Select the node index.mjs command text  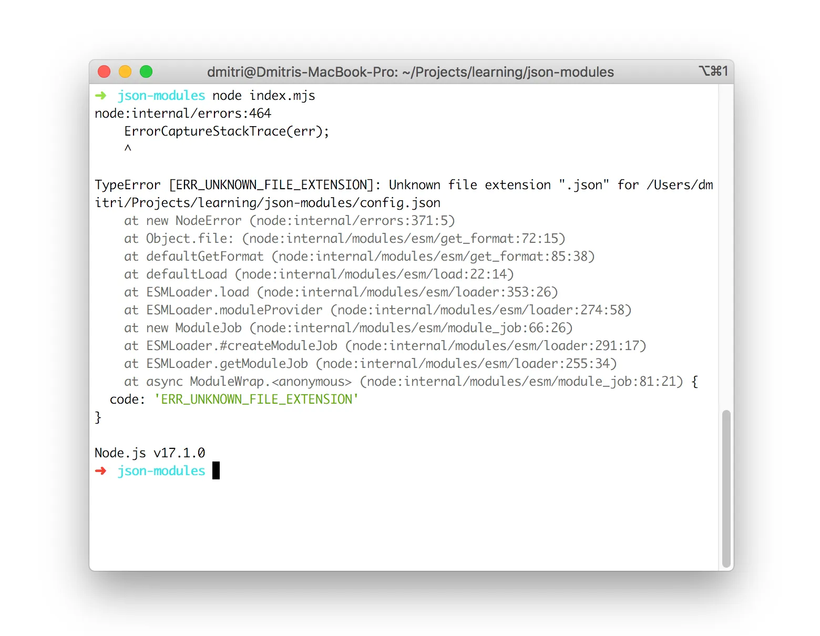(264, 96)
